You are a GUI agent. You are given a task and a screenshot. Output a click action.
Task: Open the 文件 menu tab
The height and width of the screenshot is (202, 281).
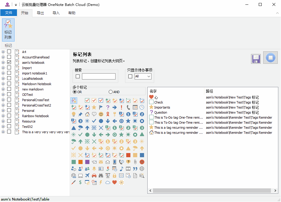(x=9, y=13)
